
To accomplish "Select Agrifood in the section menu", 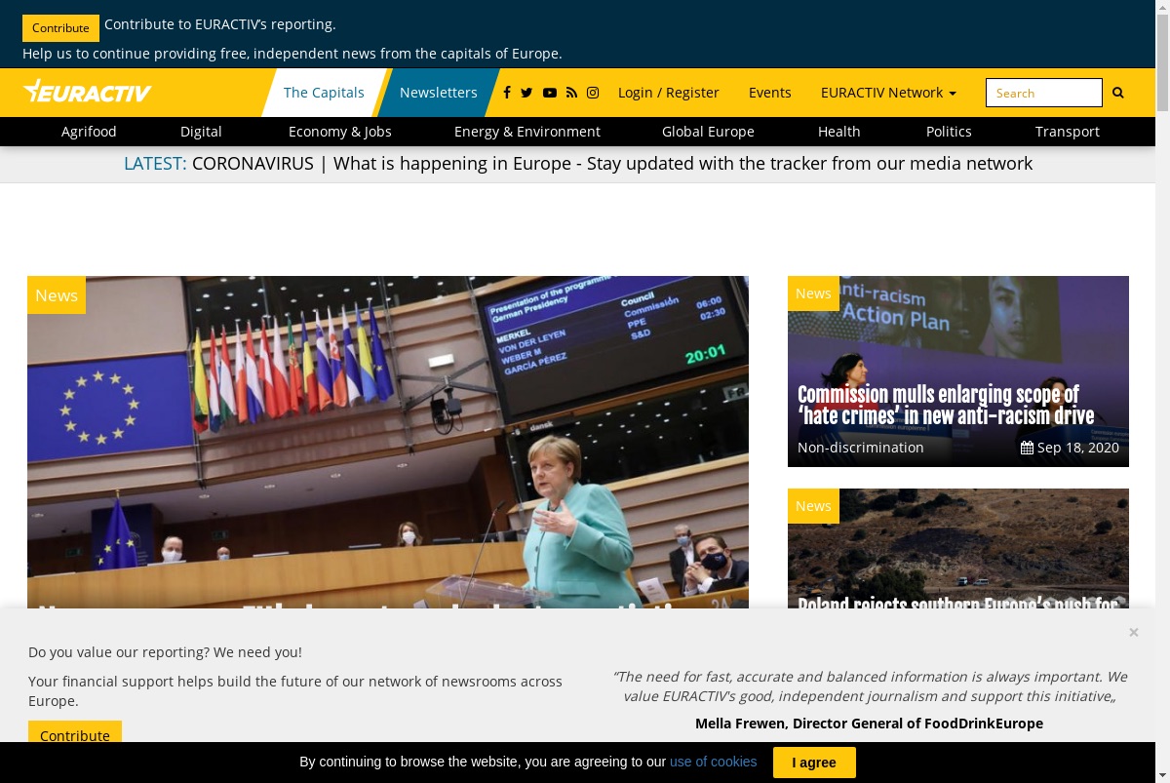I will click(x=89, y=132).
